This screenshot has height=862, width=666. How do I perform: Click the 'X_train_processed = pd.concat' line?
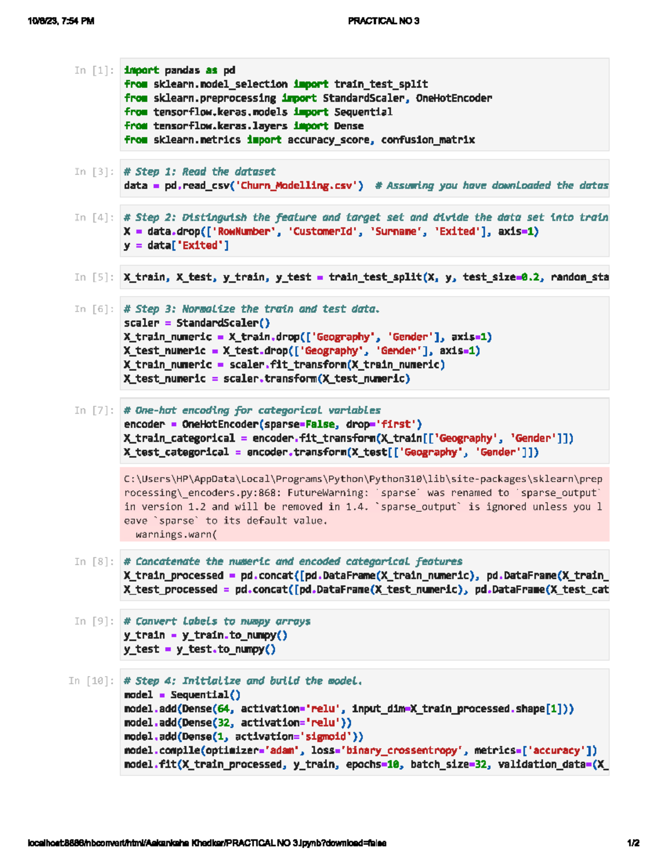366,576
